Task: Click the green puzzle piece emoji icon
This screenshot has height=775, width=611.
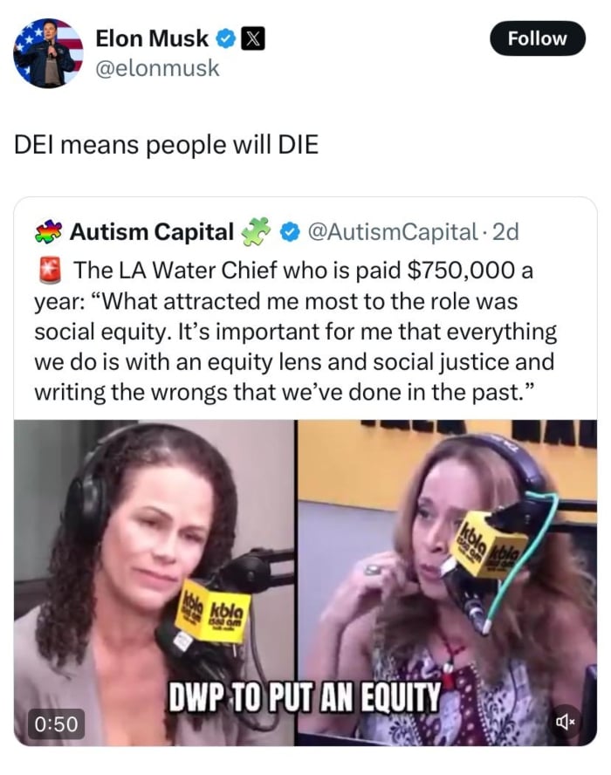Action: (256, 231)
